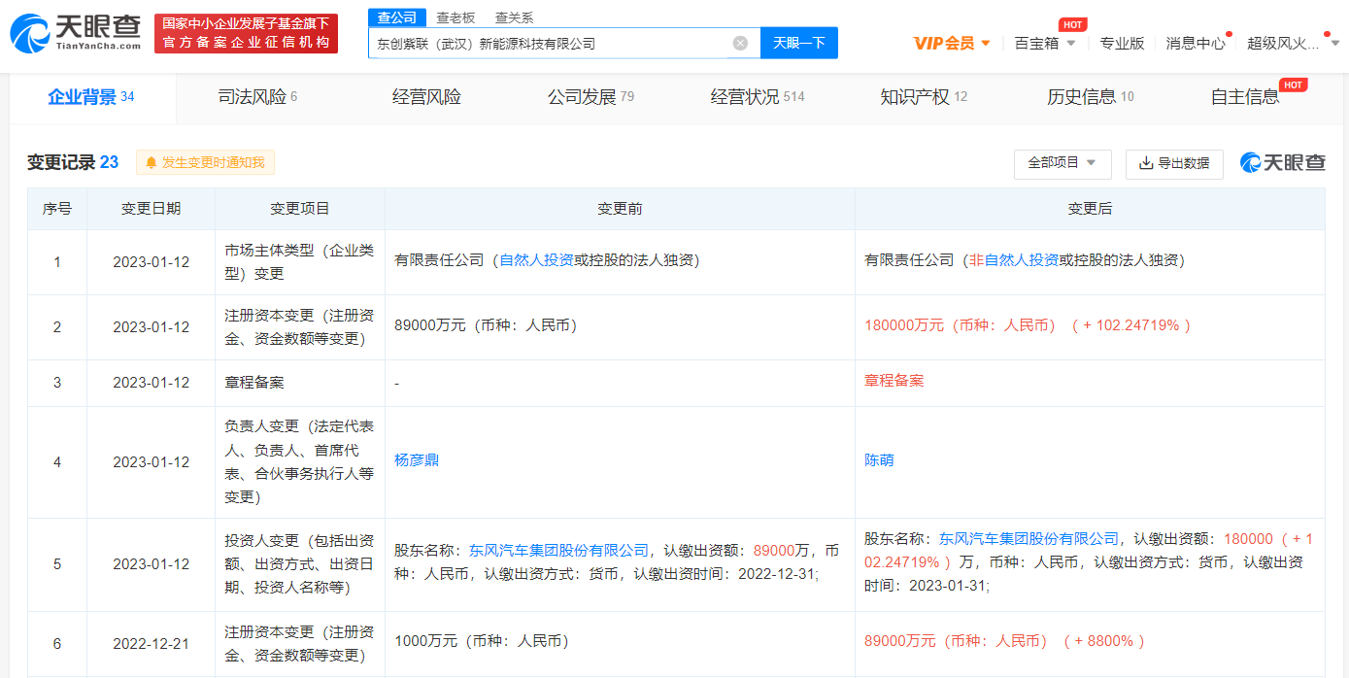The height and width of the screenshot is (678, 1349).
Task: Select the 司法风险 tab
Action: tap(257, 97)
